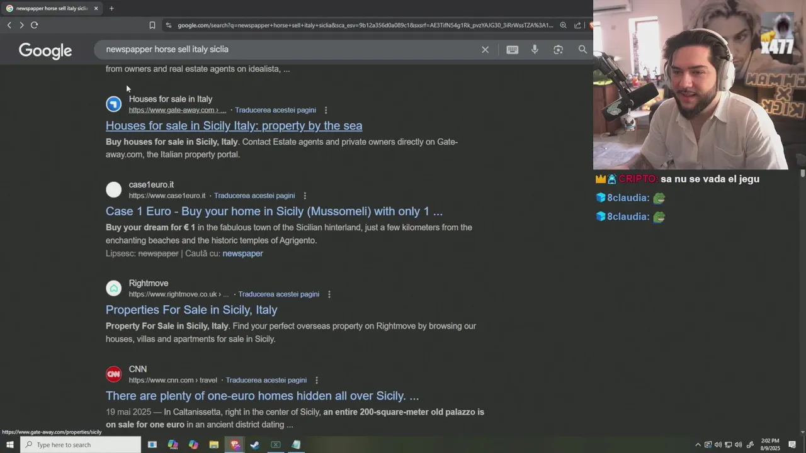Submit search with the magnifier button

tap(582, 49)
